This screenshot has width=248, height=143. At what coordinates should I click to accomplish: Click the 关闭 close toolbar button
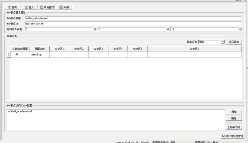tap(64, 7)
